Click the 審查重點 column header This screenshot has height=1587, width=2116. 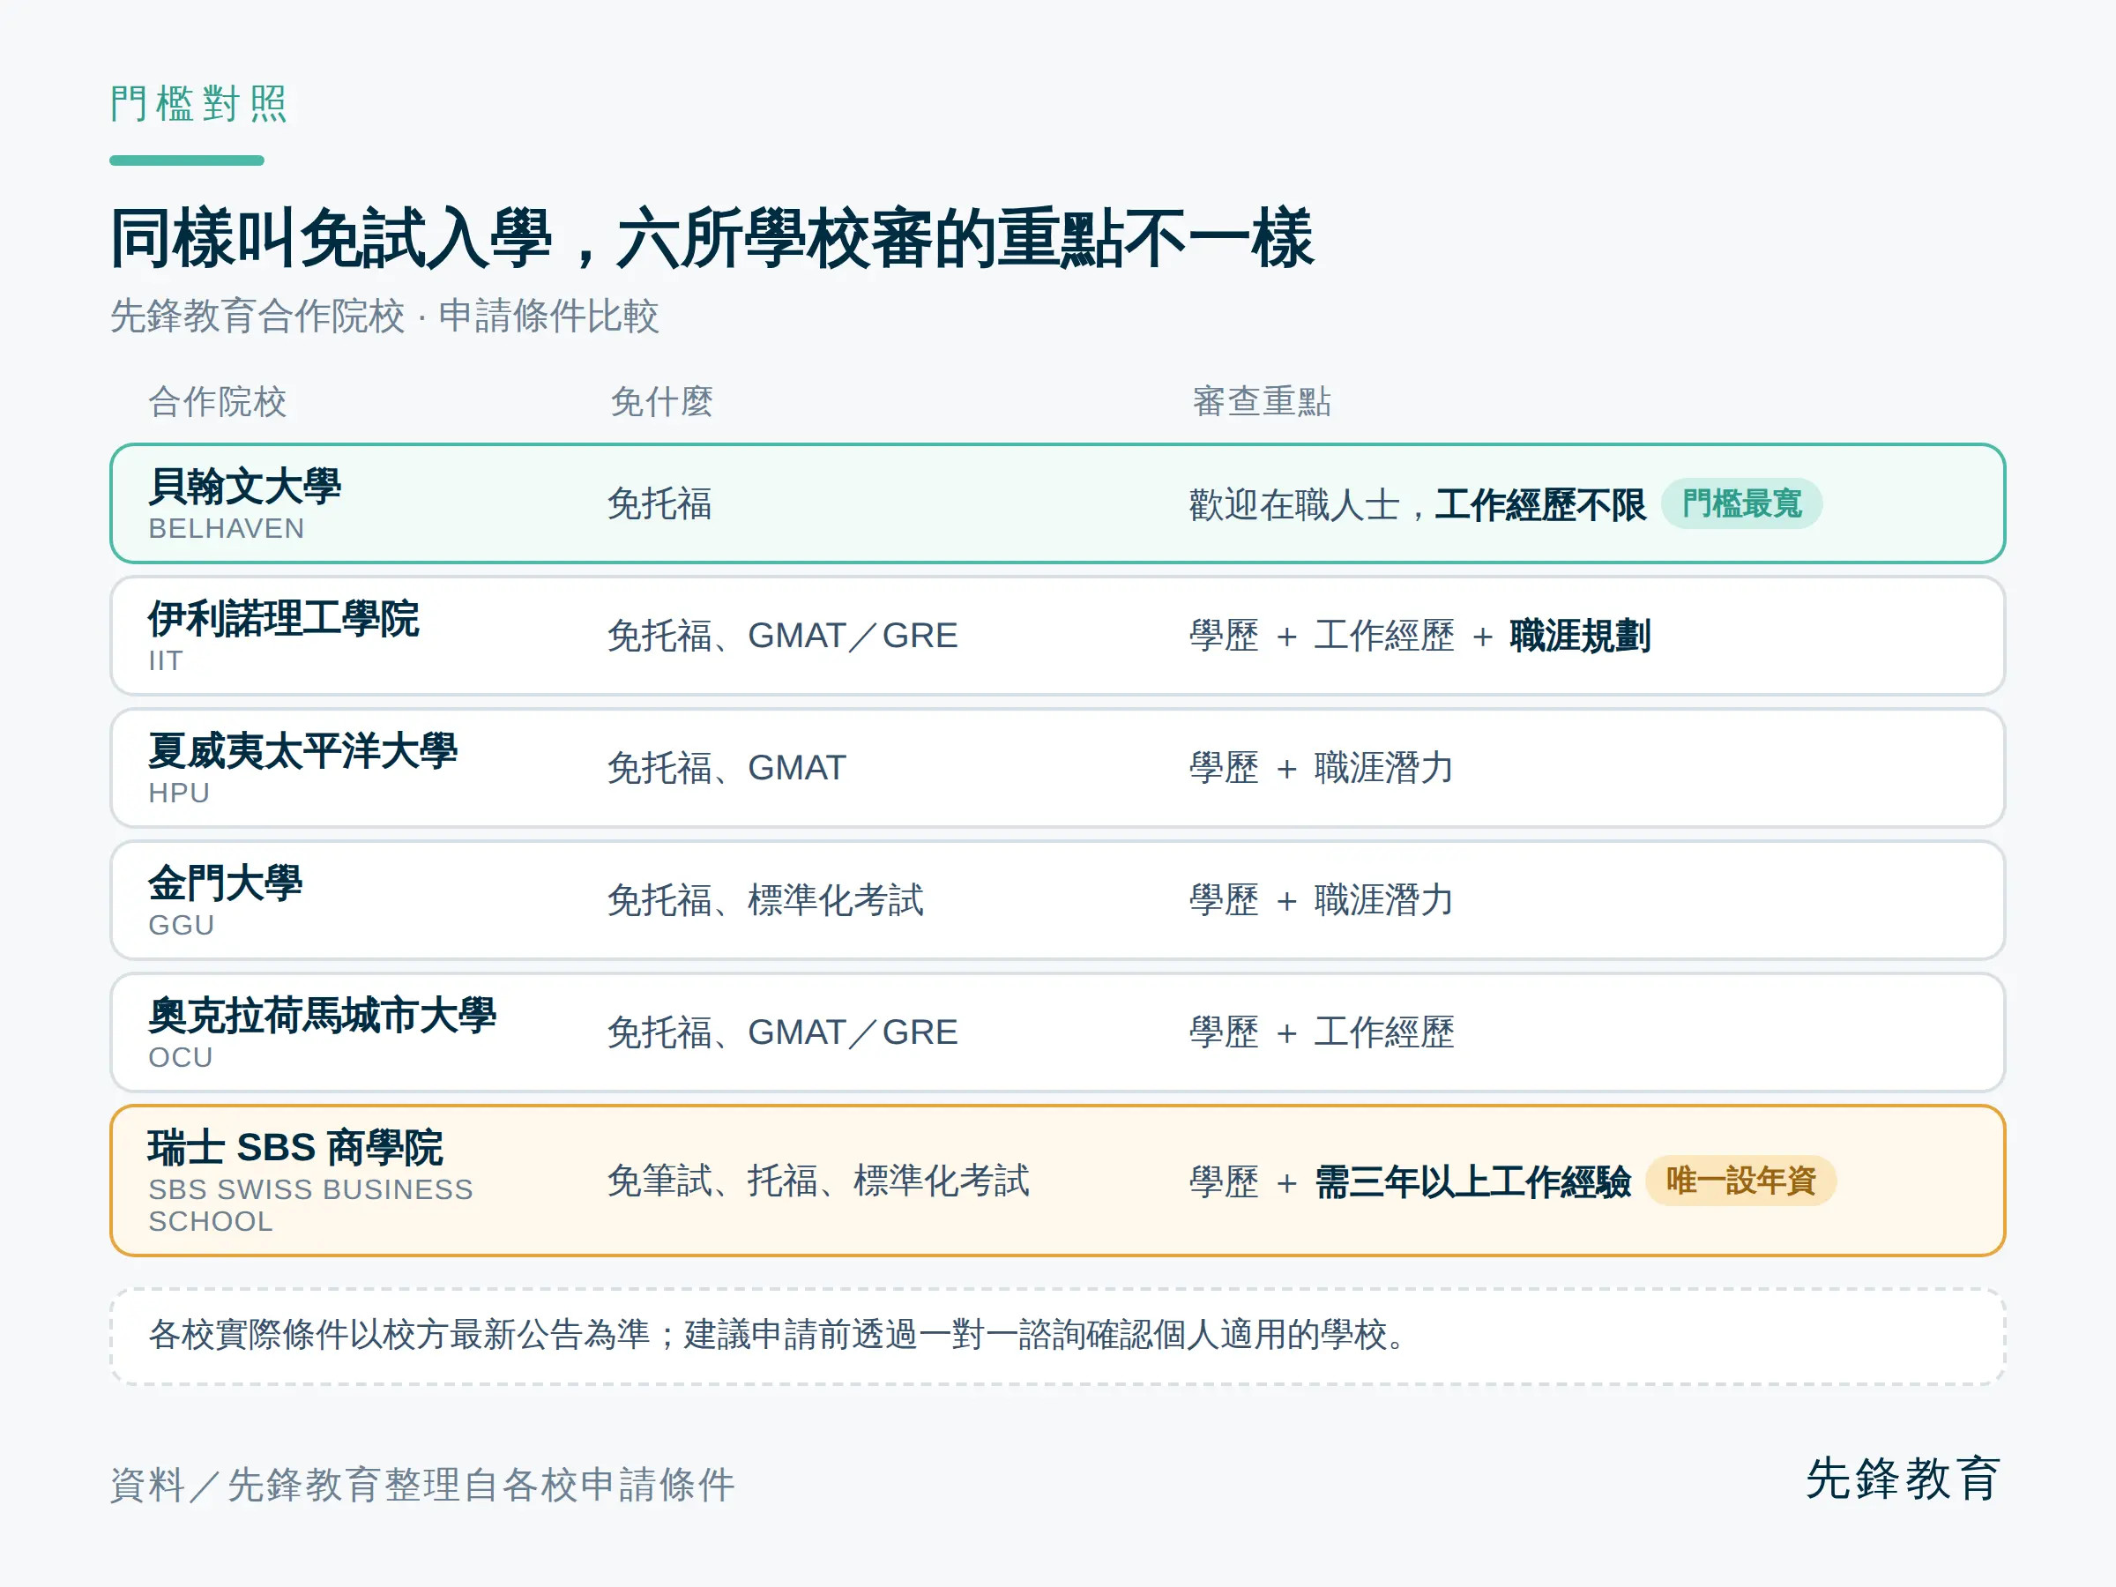pyautogui.click(x=1262, y=402)
